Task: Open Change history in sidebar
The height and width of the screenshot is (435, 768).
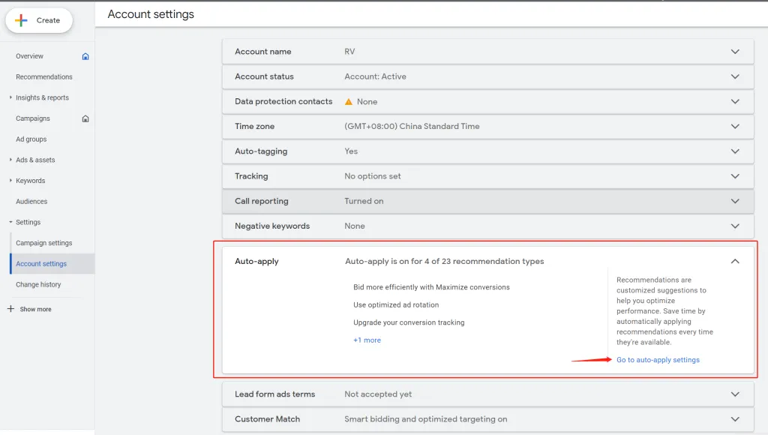Action: point(38,284)
